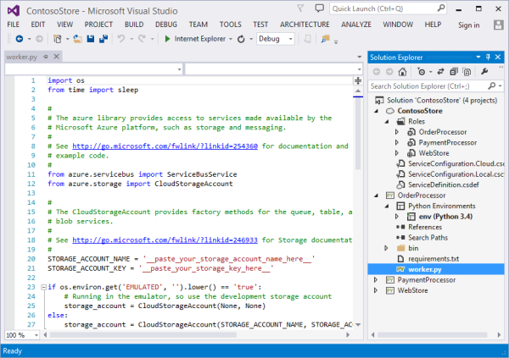Click the Home icon in Solution Explorer

coord(402,72)
